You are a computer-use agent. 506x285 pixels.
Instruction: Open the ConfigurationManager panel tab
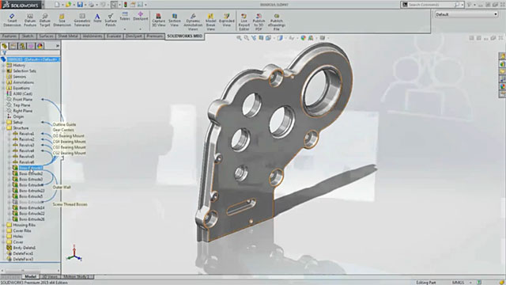(22, 46)
